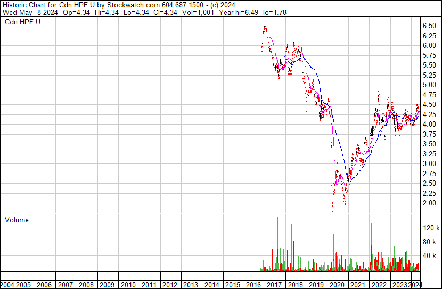This screenshot has height=289, width=442.
Task: Click the 2004 year label on time axis
Action: (9, 285)
